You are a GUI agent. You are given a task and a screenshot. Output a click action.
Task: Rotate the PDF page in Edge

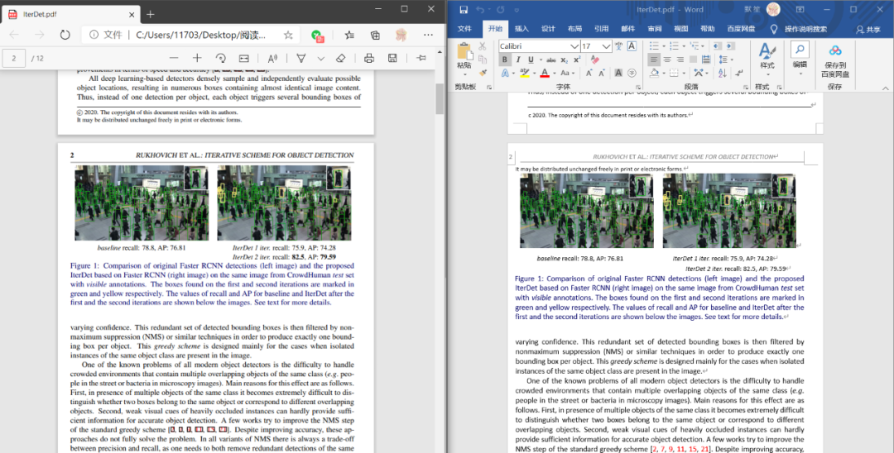click(x=221, y=58)
